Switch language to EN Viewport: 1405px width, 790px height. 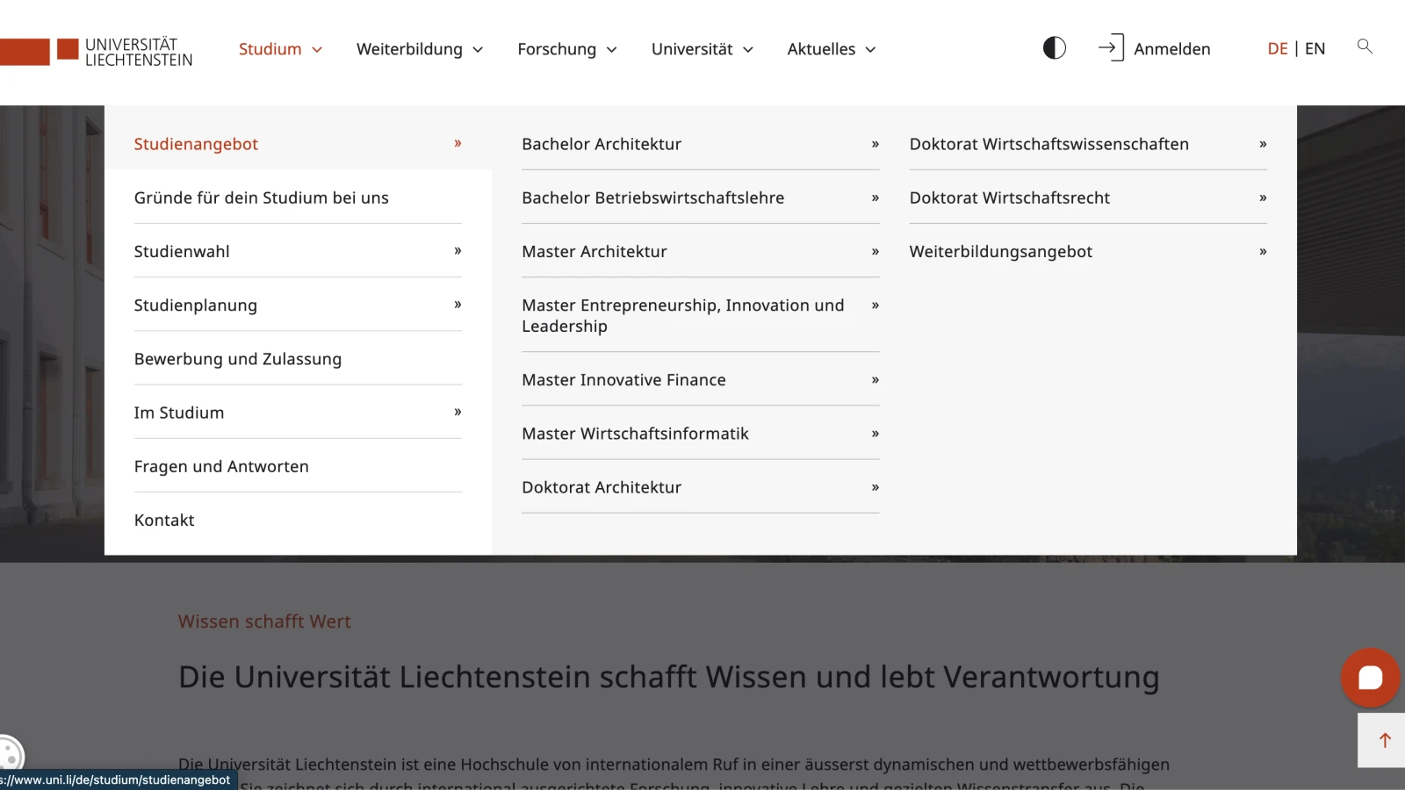(1315, 48)
